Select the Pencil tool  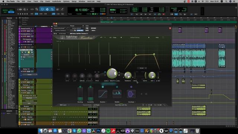pyautogui.click(x=62, y=9)
